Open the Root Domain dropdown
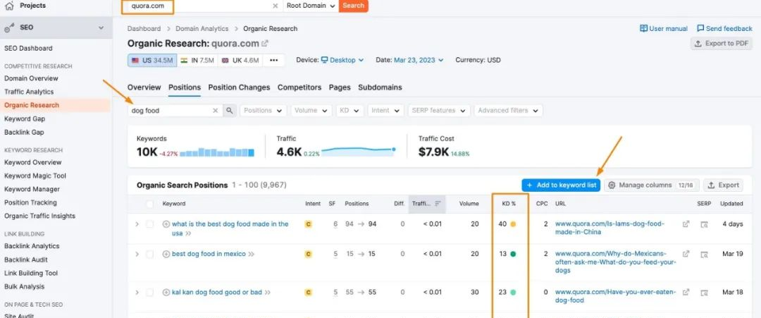 310,6
